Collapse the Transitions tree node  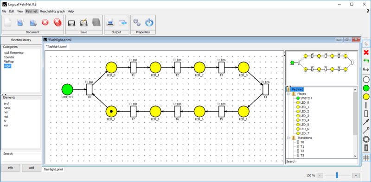pos(288,138)
